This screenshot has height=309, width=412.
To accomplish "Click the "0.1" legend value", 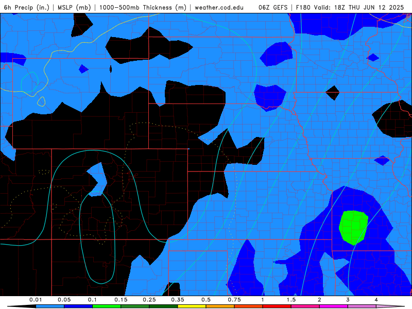I will pyautogui.click(x=92, y=300).
